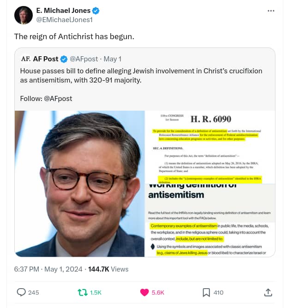Open E. Michael Jones profile avatar

[x=24, y=15]
